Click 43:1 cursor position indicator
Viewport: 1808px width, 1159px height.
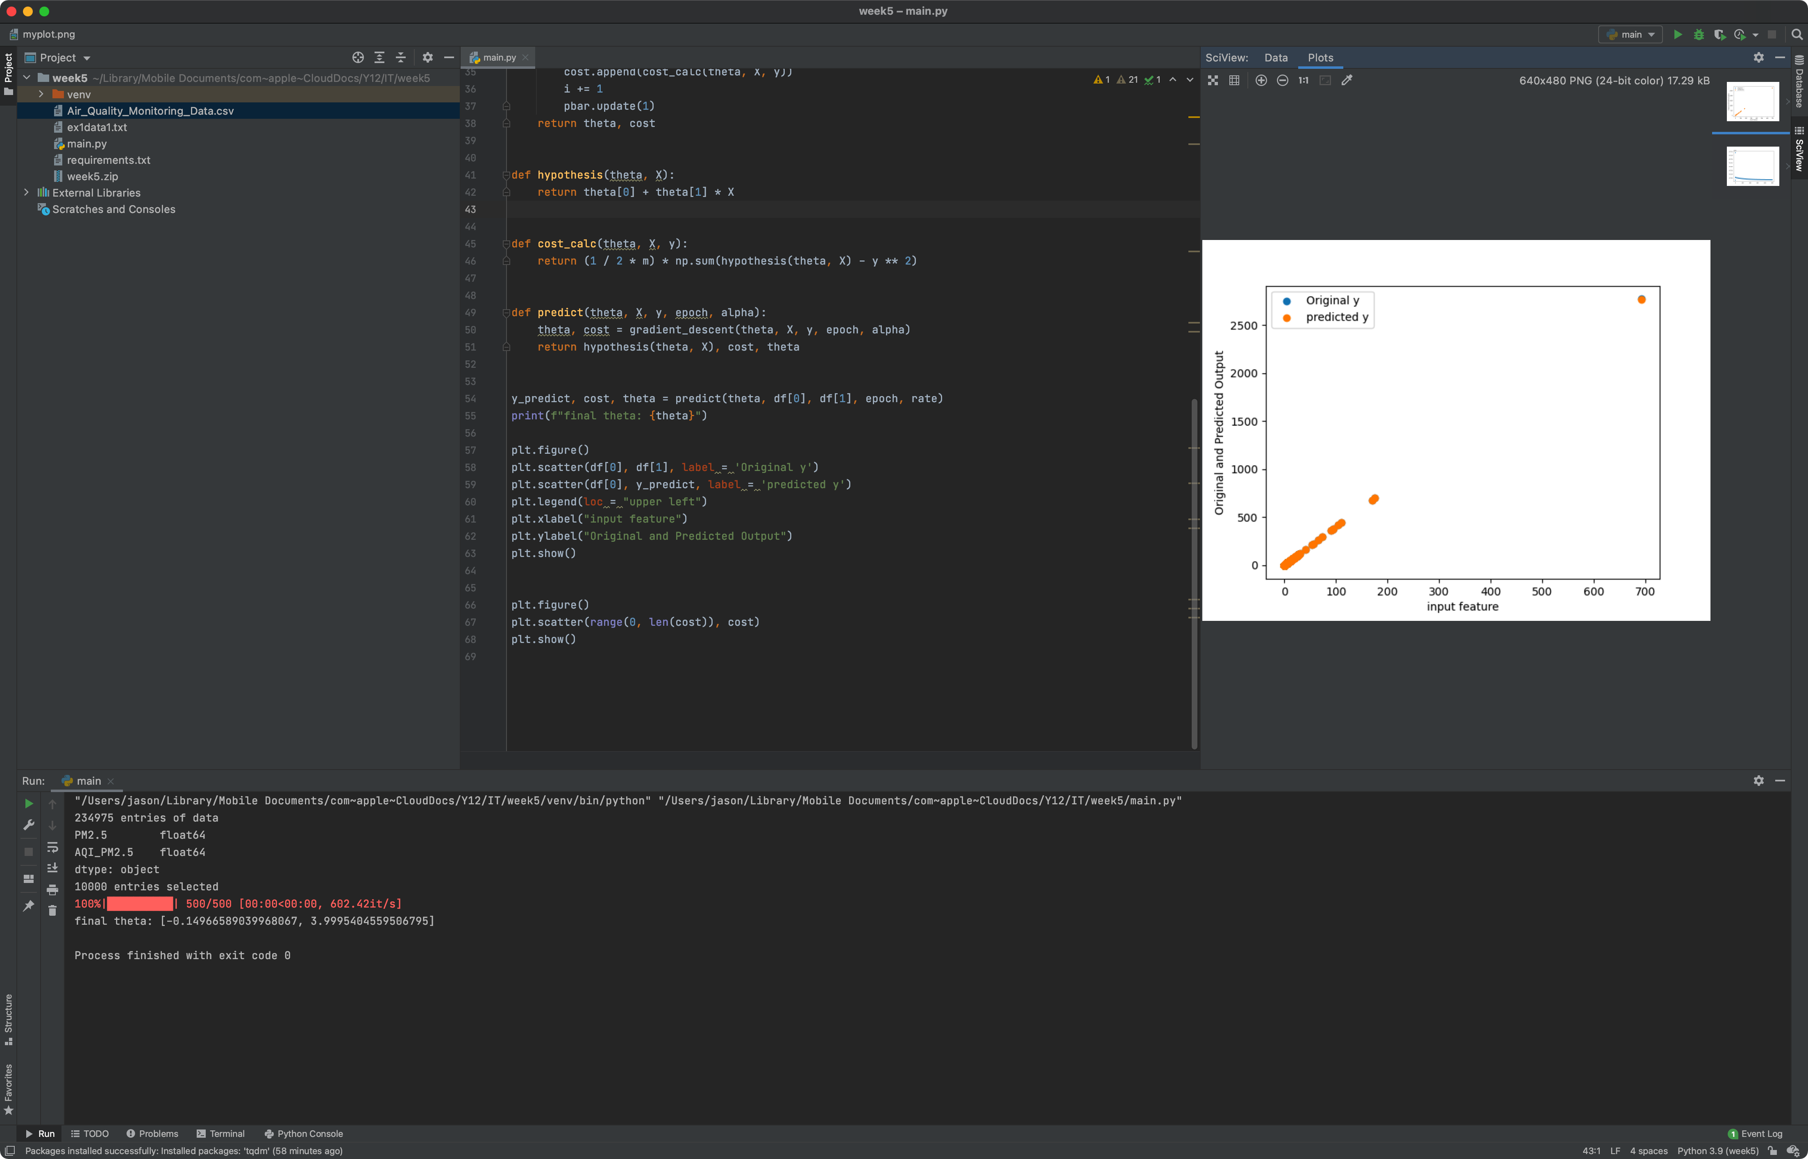[1591, 1152]
